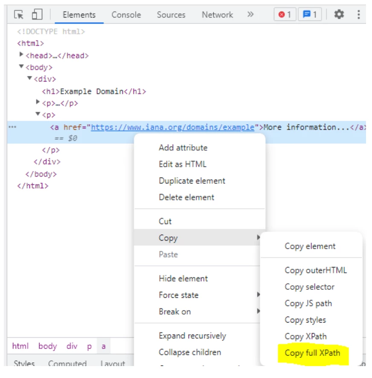Choose Expand recursively
Viewport: 372px width, 378px height.
pyautogui.click(x=198, y=336)
